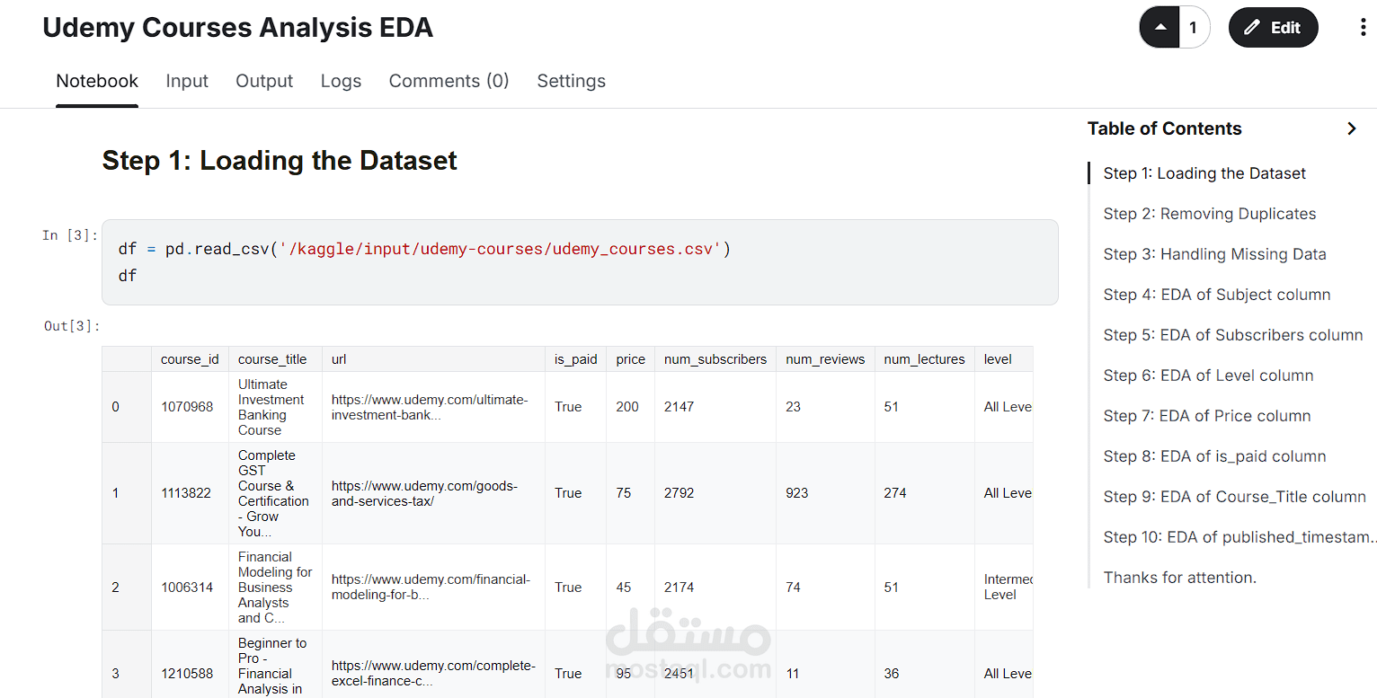Click the In [3] cell prompt label
Image resolution: width=1377 pixels, height=698 pixels.
pos(70,235)
